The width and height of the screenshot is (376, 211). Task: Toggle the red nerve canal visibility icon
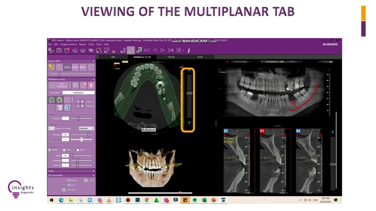pyautogui.click(x=115, y=50)
